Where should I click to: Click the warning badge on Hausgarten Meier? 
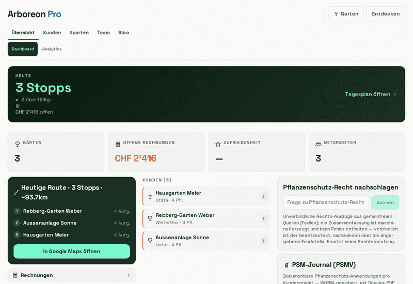[x=264, y=196]
